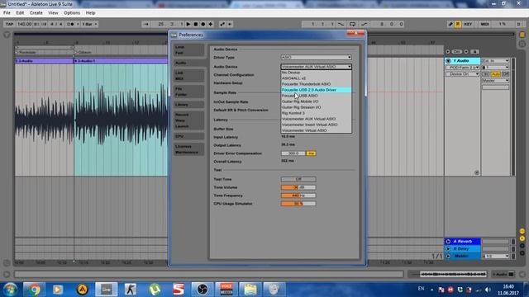Viewport: 529px width, 297px height.
Task: Click the Play button in the transport bar
Action: tap(188, 24)
